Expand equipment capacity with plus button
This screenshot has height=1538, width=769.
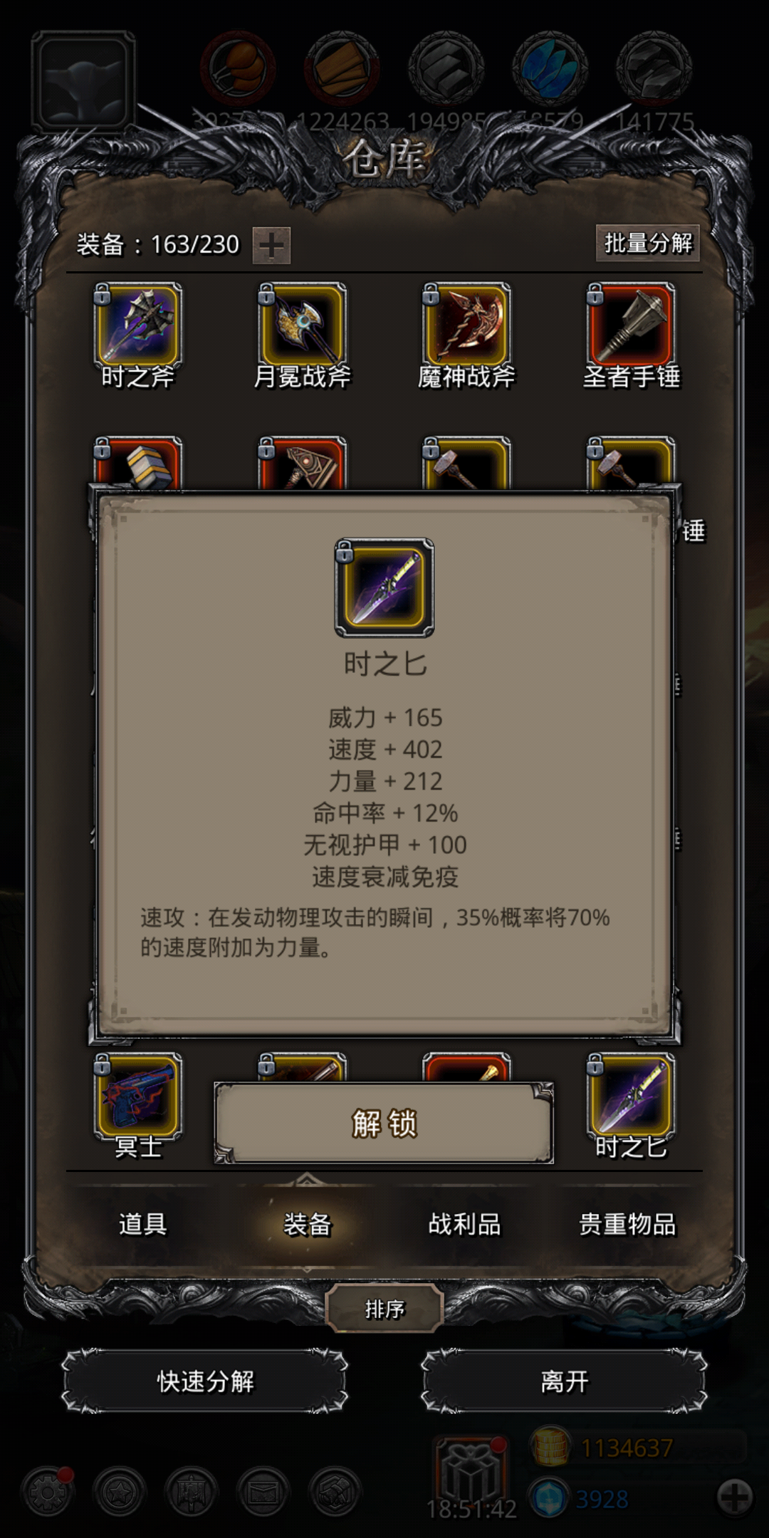tap(271, 246)
